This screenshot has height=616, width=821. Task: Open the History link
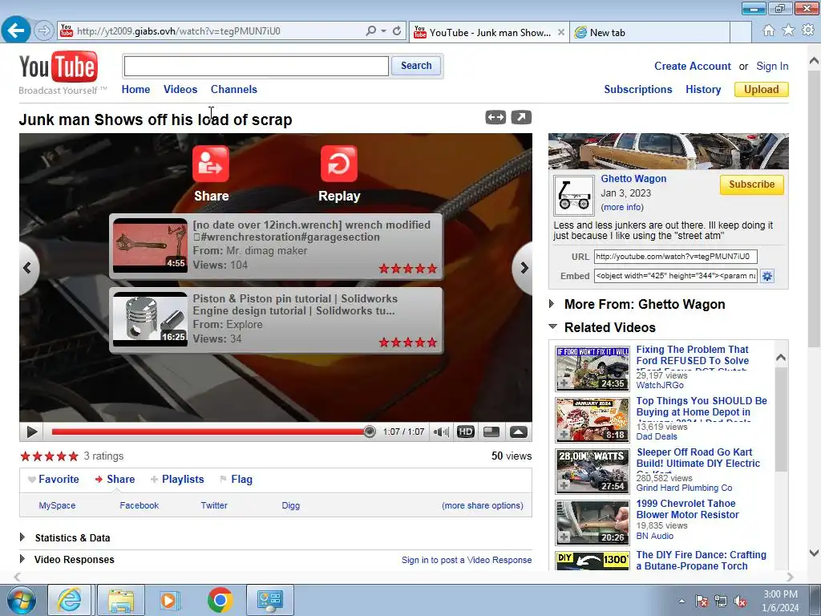(x=703, y=89)
